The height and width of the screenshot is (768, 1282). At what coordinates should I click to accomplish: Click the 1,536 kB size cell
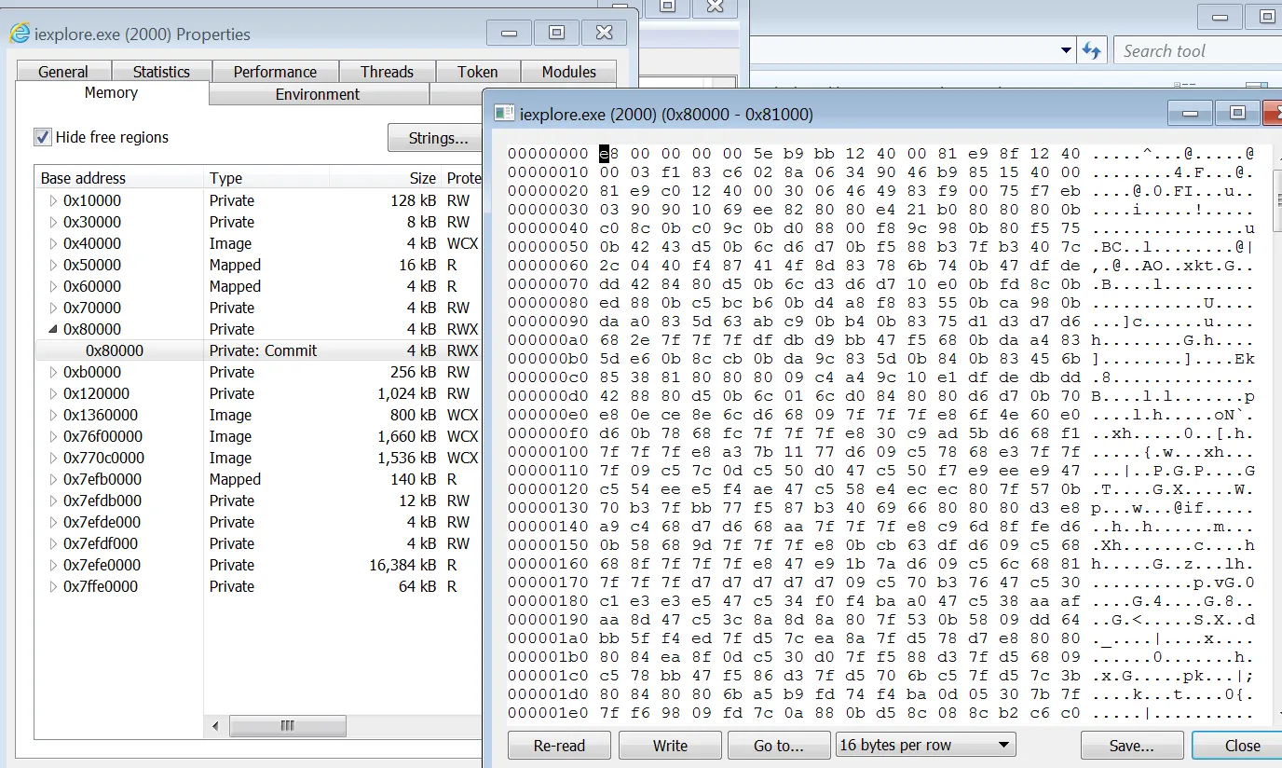tap(406, 458)
